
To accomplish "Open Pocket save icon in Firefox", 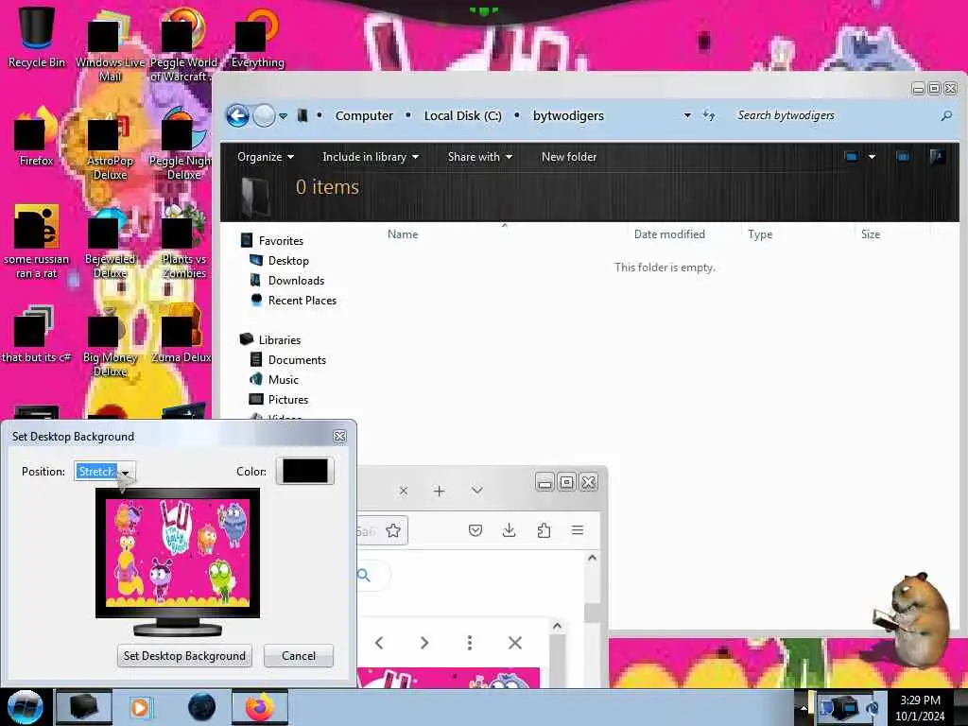I will (x=475, y=530).
